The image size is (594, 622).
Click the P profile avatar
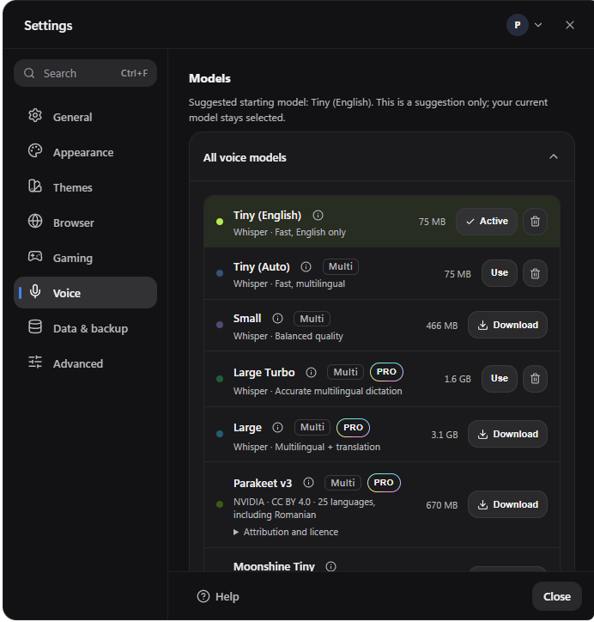point(517,26)
